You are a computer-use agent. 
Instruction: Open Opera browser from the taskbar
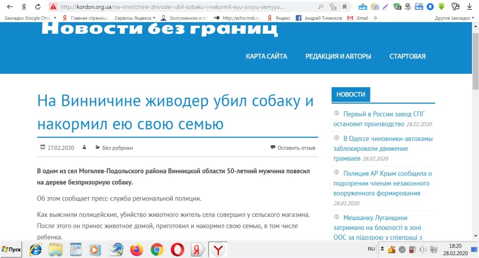click(177, 250)
